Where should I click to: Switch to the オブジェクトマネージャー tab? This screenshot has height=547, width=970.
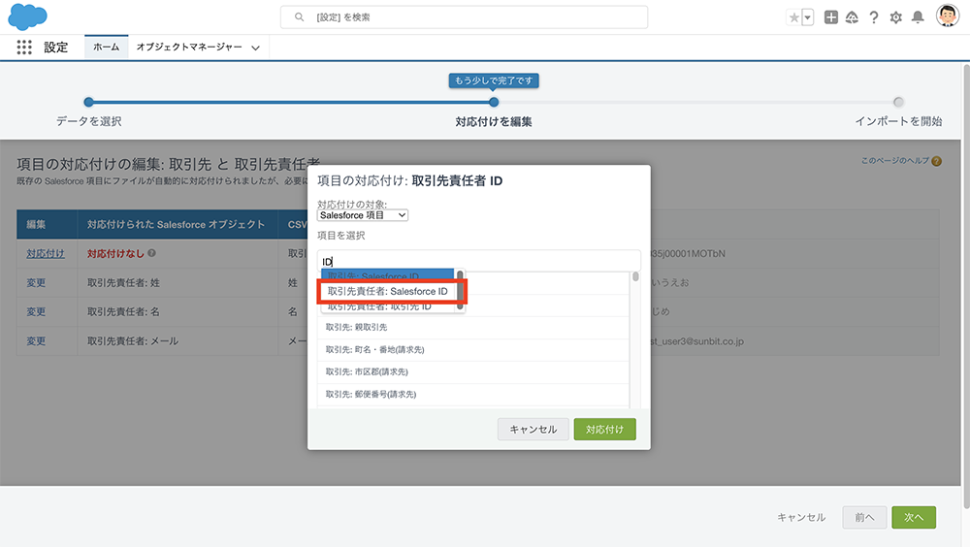189,47
